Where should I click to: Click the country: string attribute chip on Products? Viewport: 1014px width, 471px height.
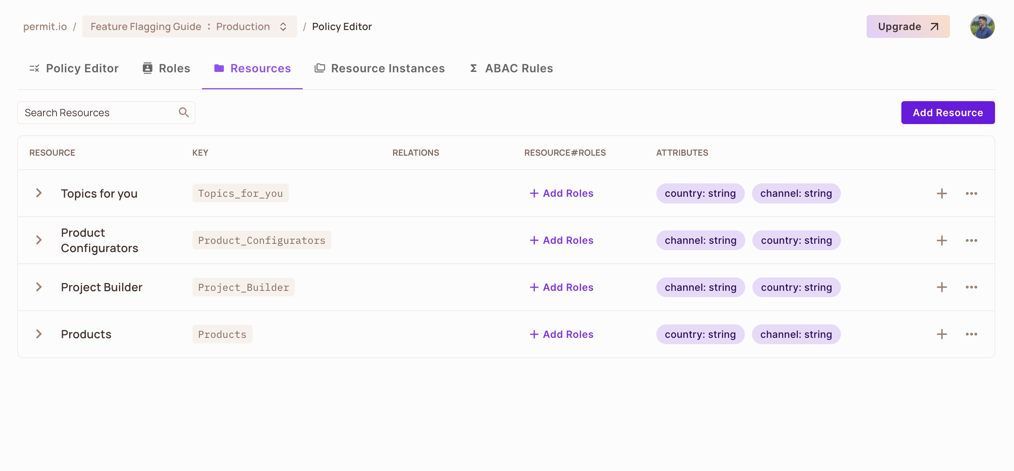pos(700,334)
